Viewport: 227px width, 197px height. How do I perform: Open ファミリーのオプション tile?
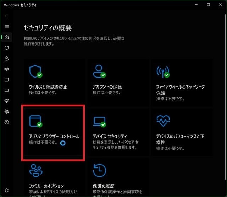pos(54,177)
